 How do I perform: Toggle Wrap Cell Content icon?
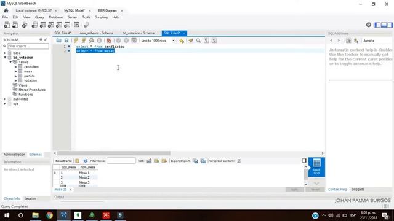pos(239,161)
